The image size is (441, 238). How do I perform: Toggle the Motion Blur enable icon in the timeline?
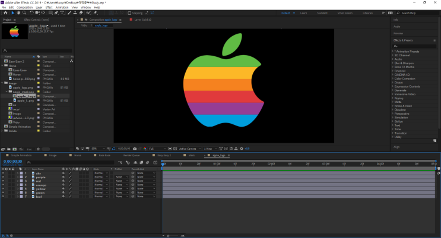click(x=147, y=162)
